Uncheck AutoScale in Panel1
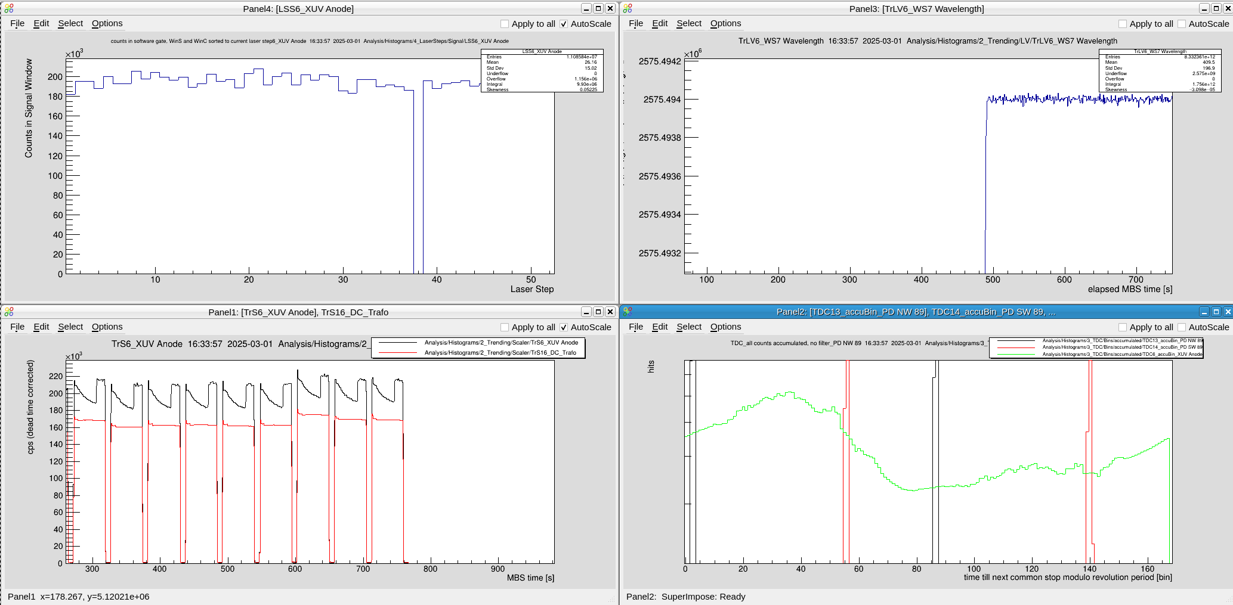 (x=564, y=327)
